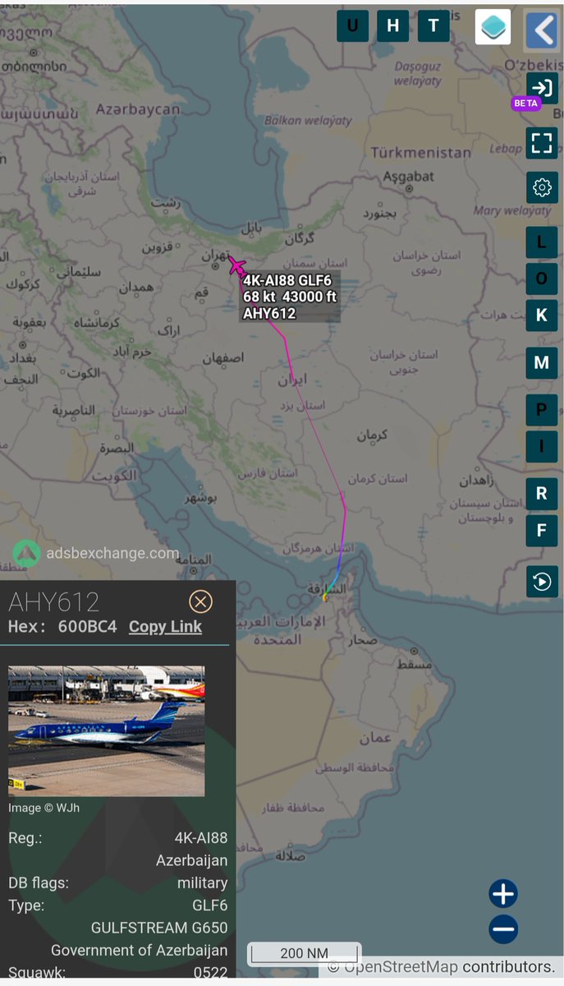
Task: Start the replay playback button
Action: click(542, 582)
